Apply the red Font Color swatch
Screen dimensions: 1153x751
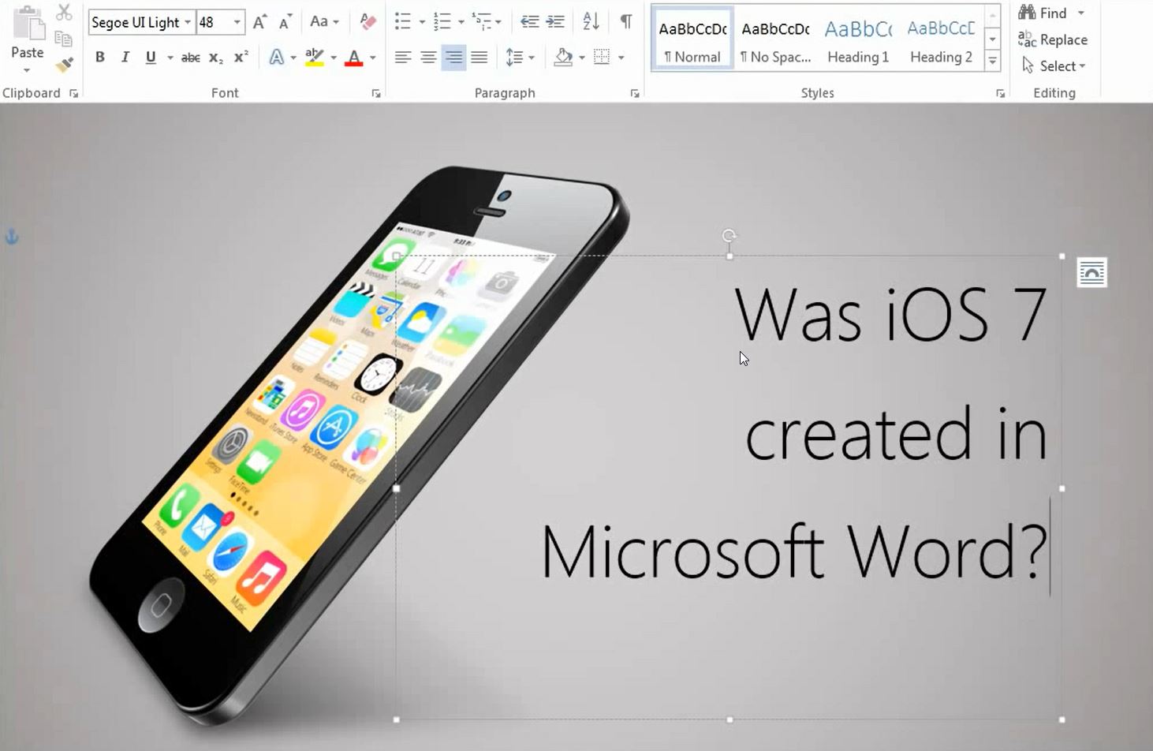click(x=354, y=58)
